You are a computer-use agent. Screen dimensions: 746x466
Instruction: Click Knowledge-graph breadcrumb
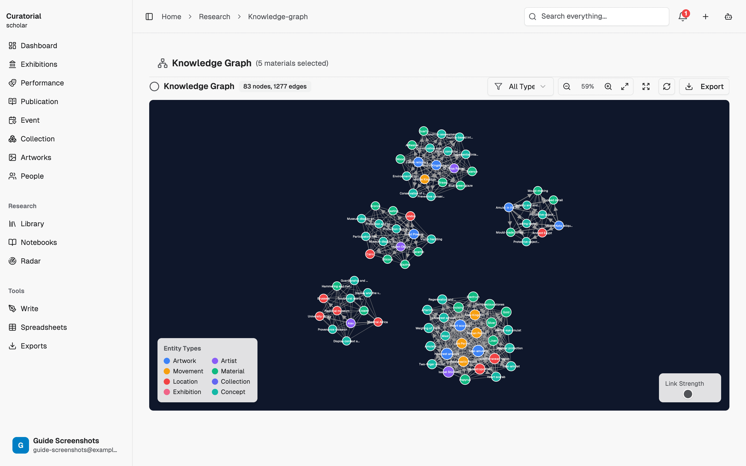click(x=278, y=17)
